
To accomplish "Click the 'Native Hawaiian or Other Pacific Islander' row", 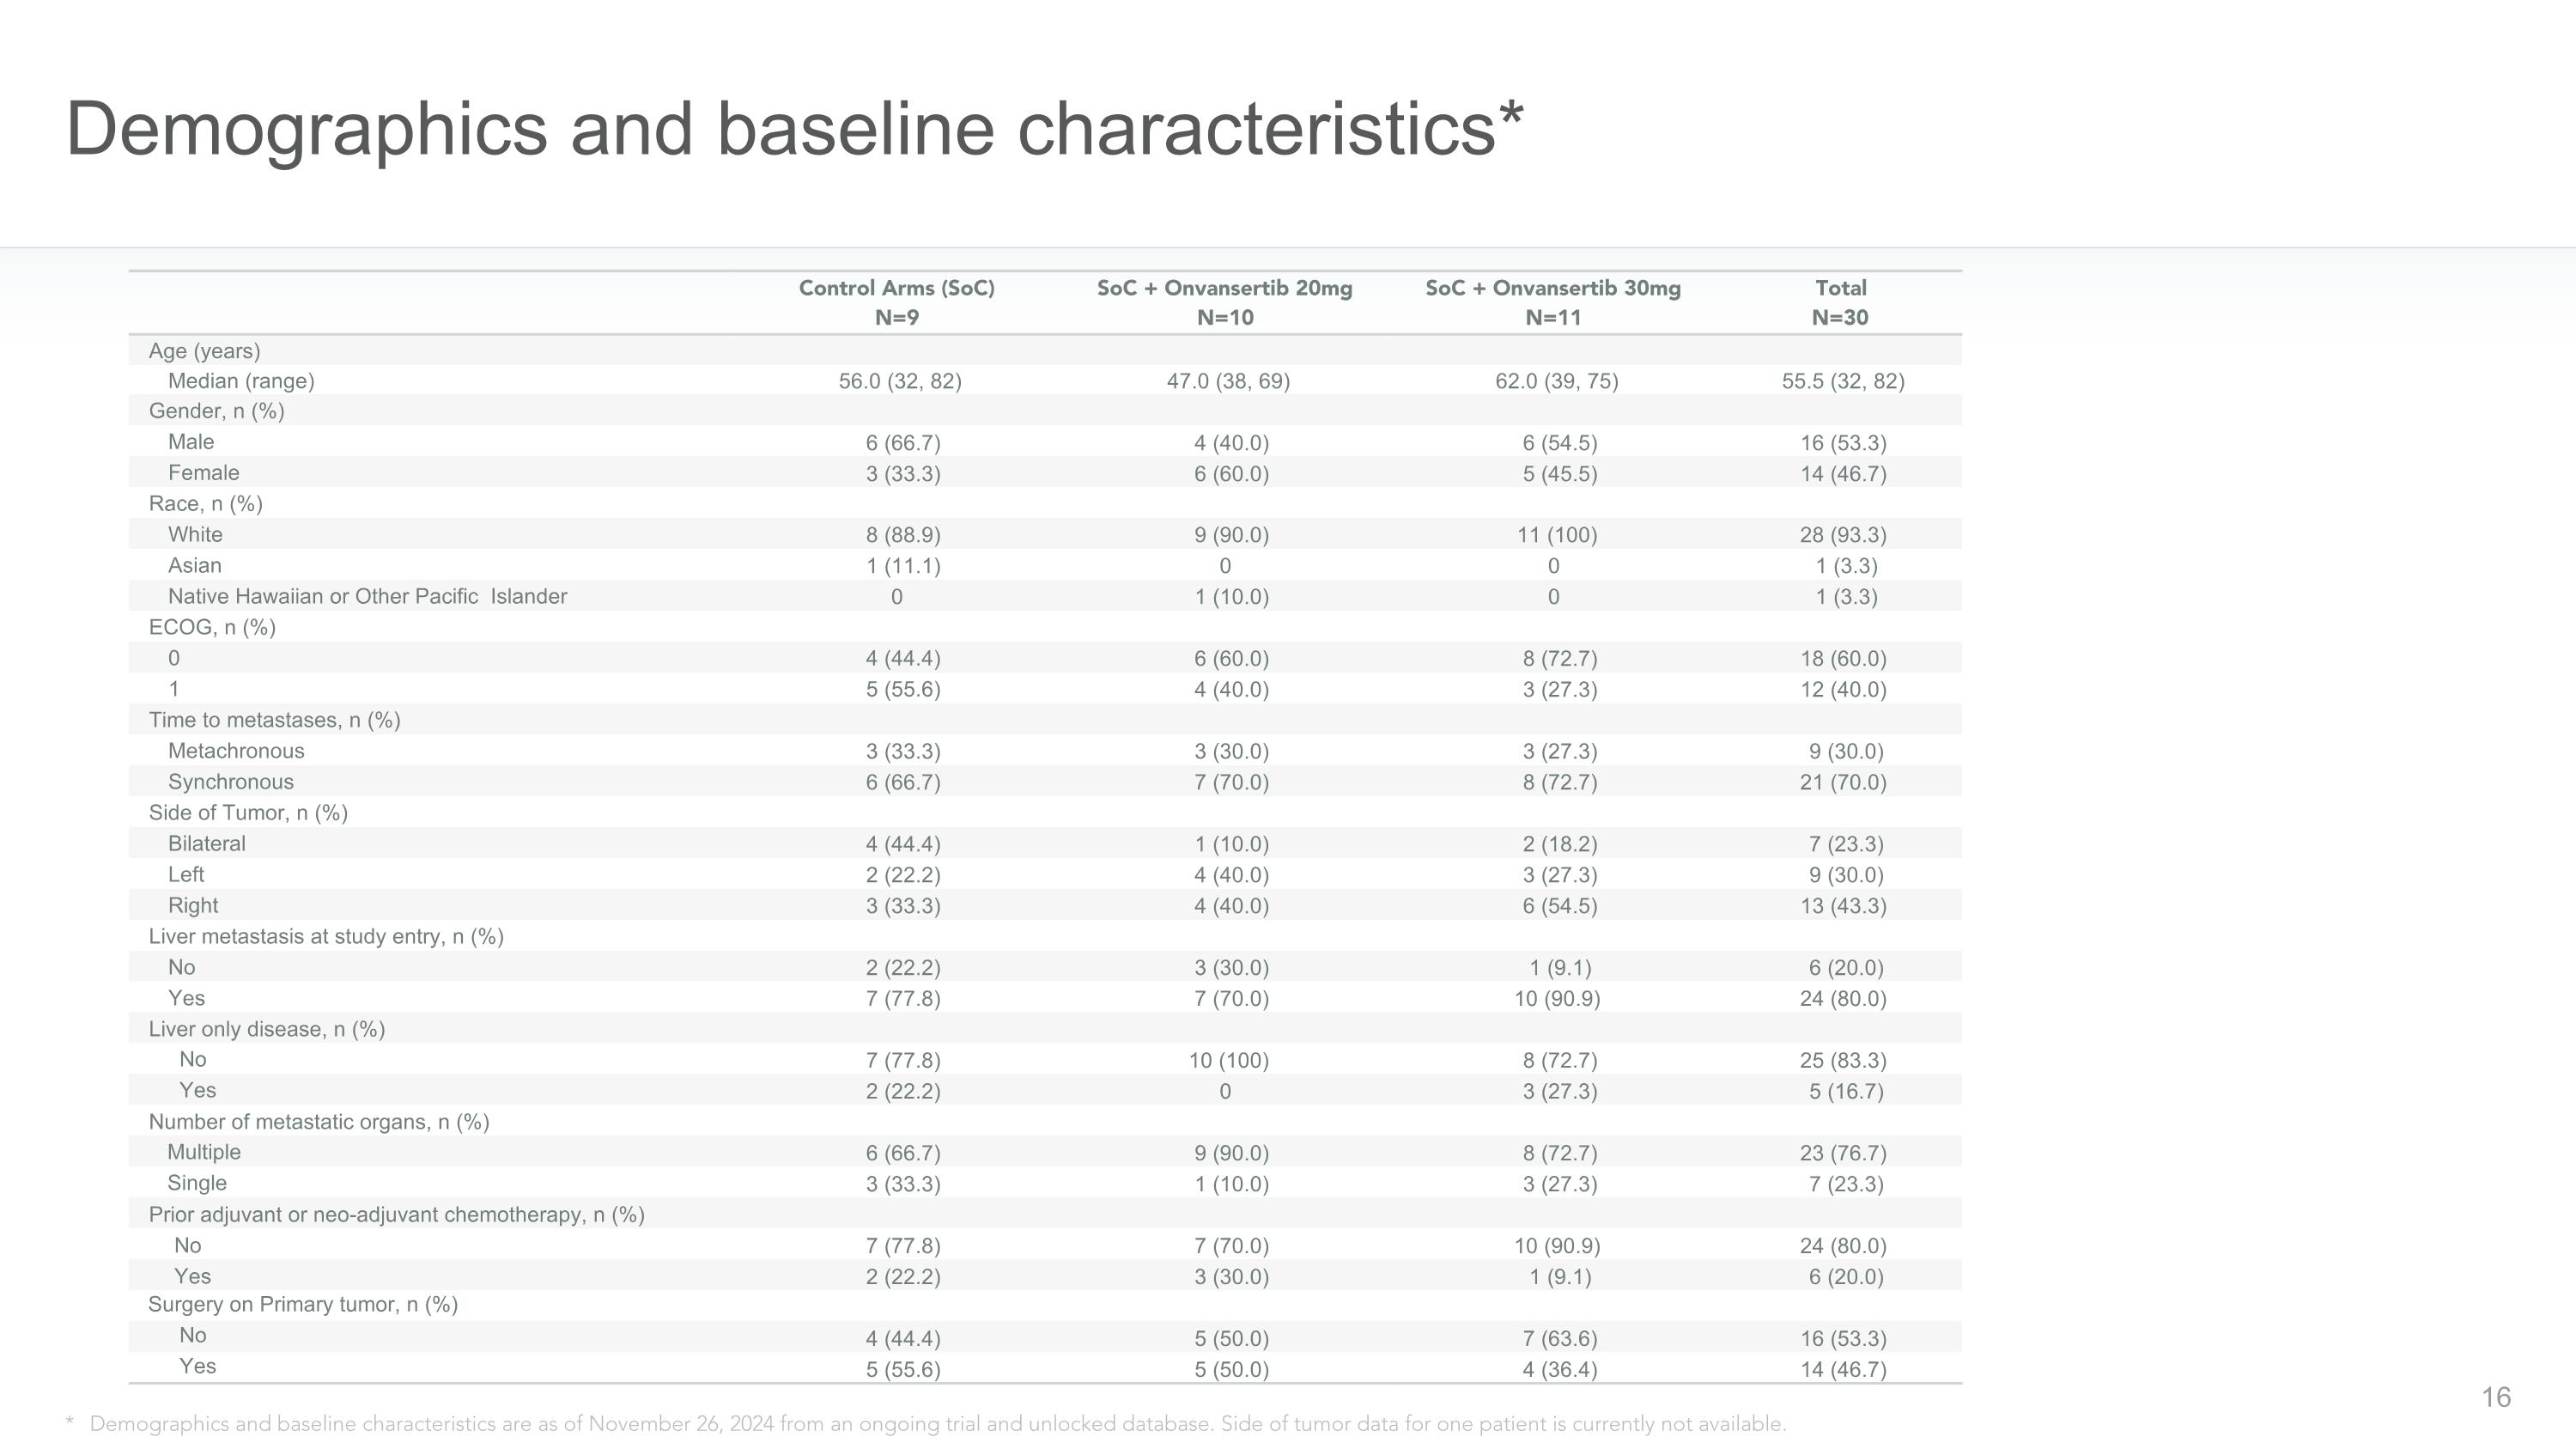I will (1045, 596).
